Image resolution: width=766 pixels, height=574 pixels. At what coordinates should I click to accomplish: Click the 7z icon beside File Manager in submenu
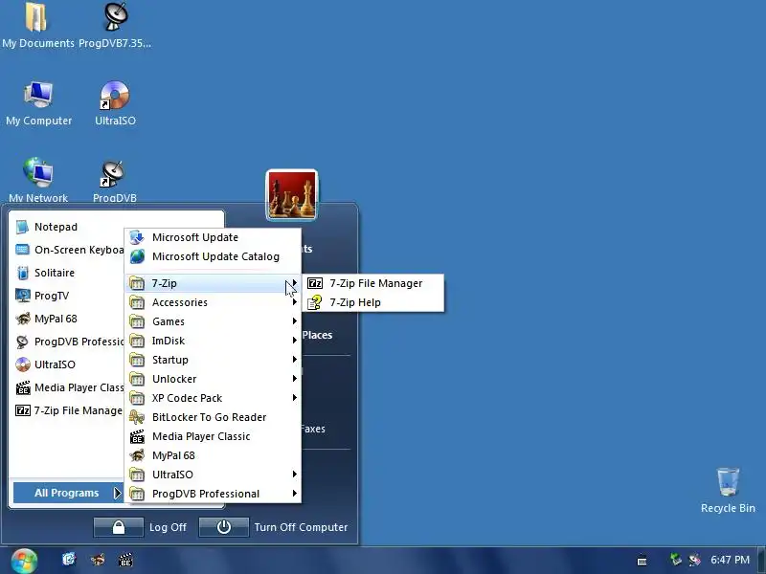pyautogui.click(x=315, y=283)
